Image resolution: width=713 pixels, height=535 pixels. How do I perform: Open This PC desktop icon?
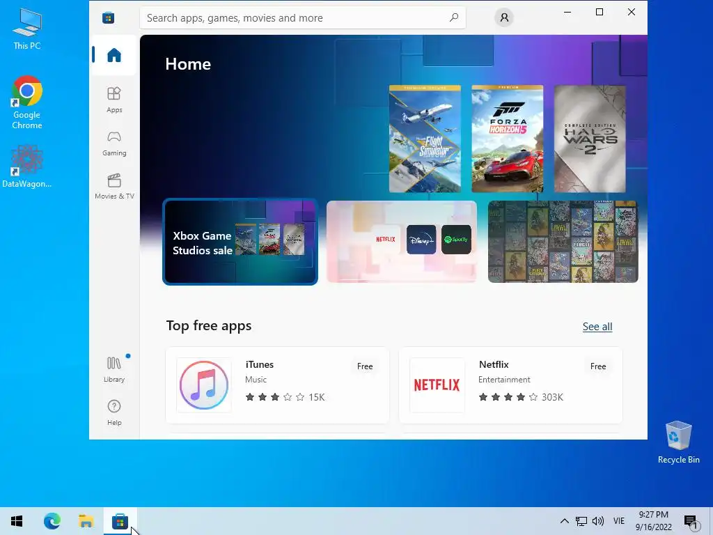(x=27, y=29)
